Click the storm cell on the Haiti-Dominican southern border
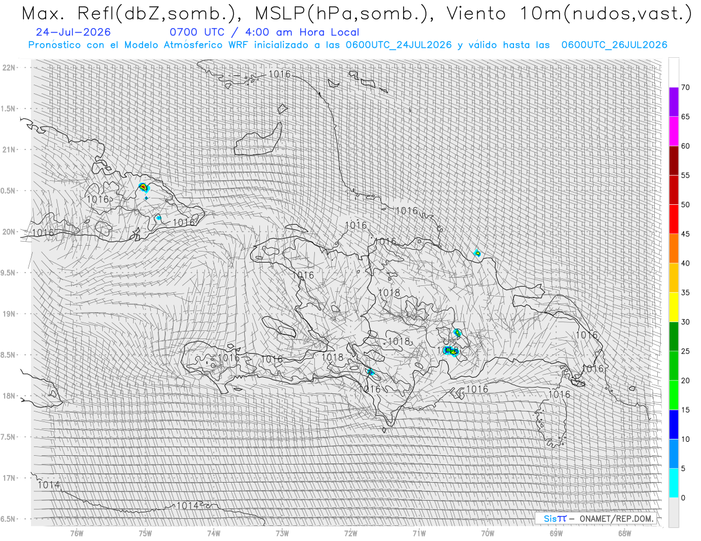 coord(370,371)
